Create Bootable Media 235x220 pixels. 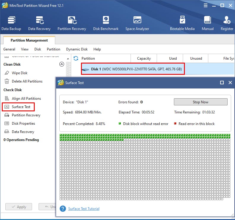(182, 23)
